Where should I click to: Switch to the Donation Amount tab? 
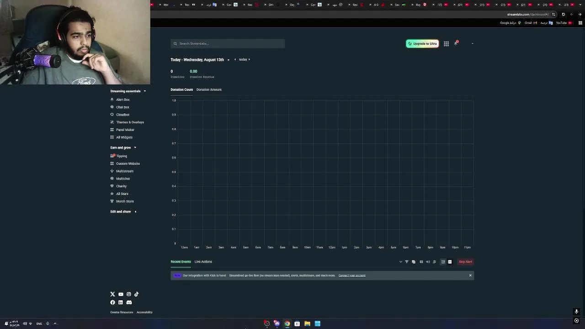click(x=209, y=90)
